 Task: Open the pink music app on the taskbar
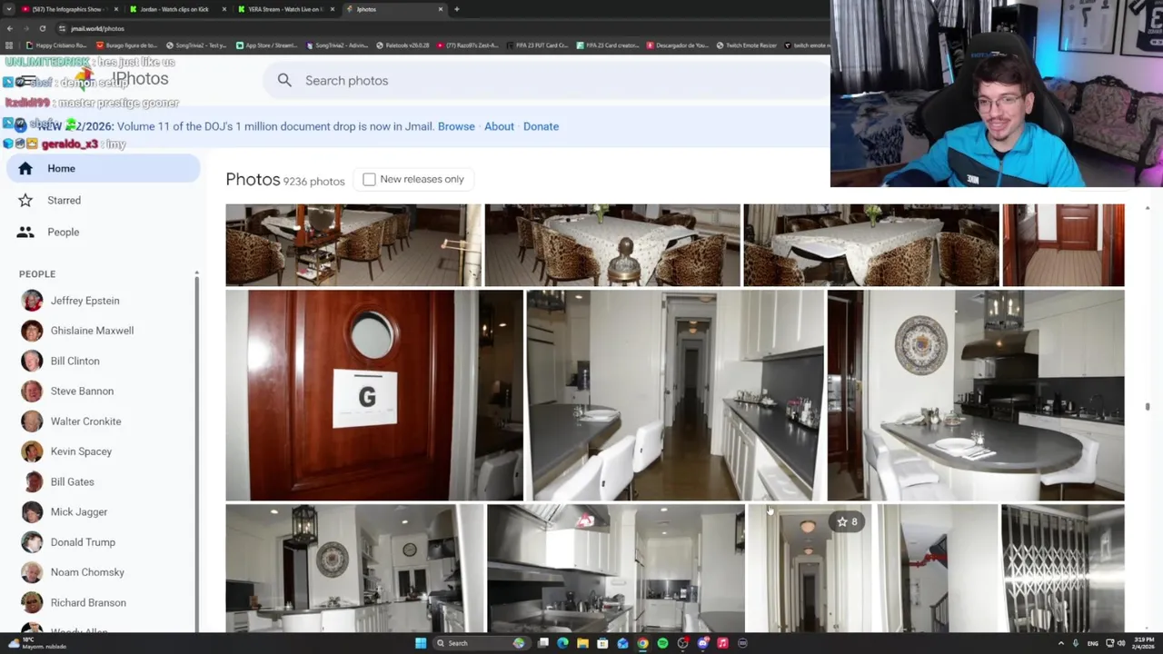pyautogui.click(x=722, y=643)
